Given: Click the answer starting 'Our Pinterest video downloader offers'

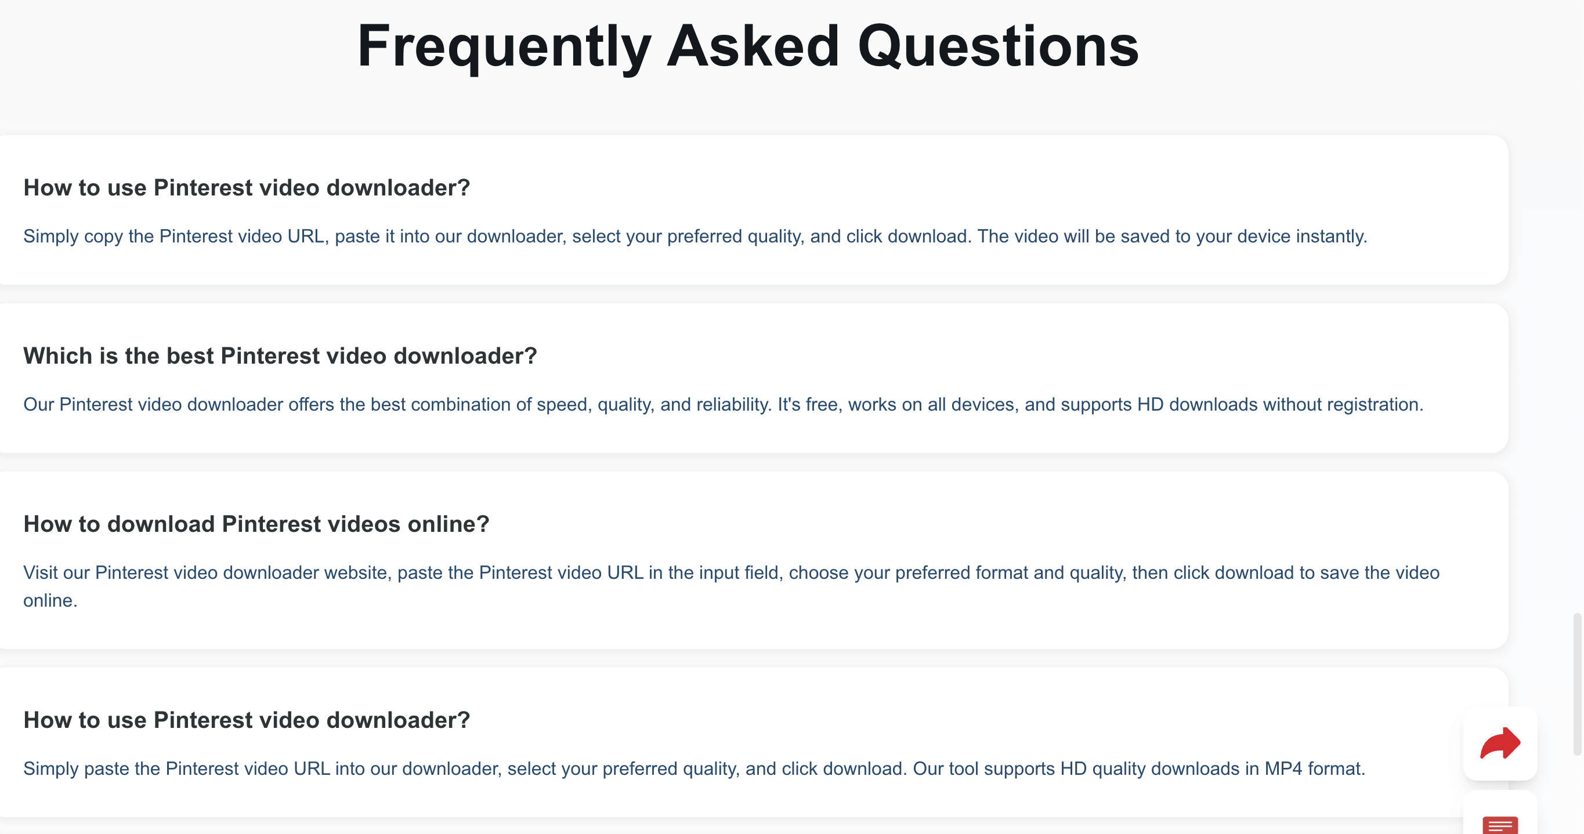Looking at the screenshot, I should coord(723,404).
